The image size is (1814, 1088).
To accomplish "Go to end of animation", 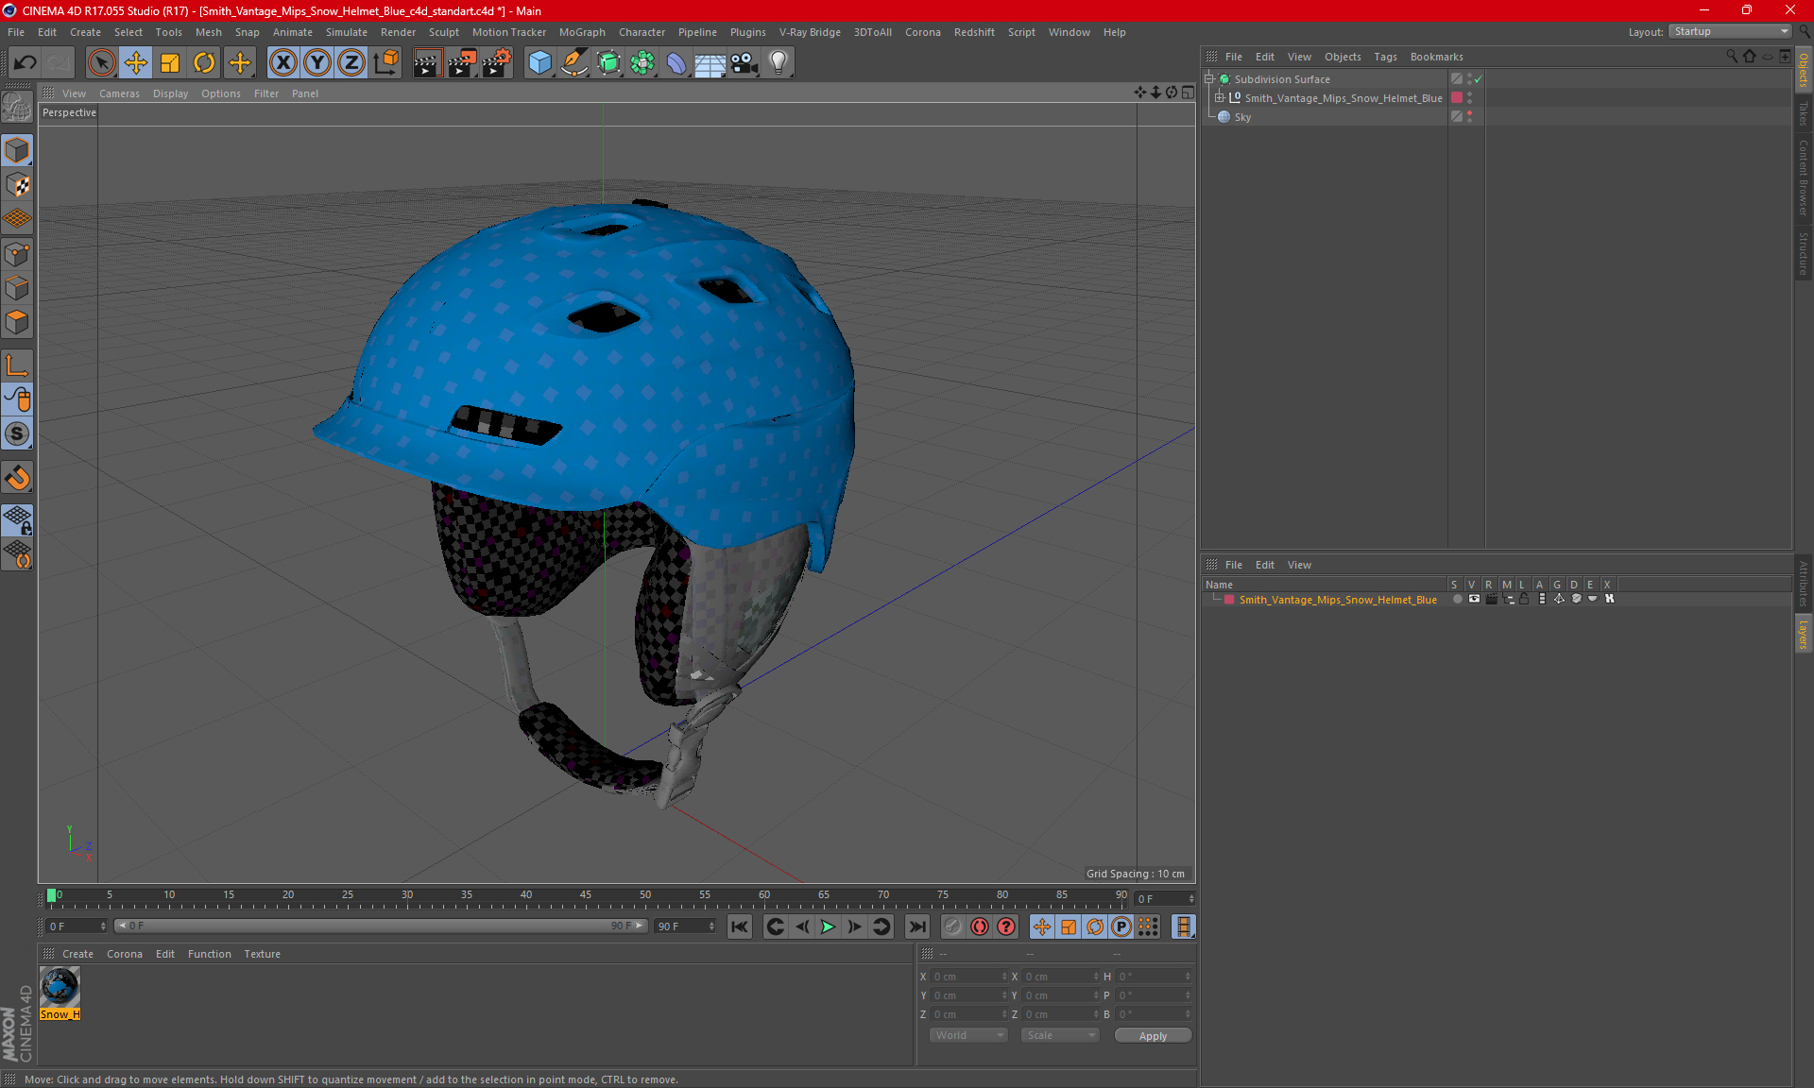I will click(x=916, y=926).
